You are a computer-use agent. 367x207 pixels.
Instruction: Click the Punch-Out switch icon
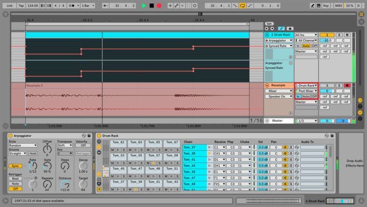(250, 6)
